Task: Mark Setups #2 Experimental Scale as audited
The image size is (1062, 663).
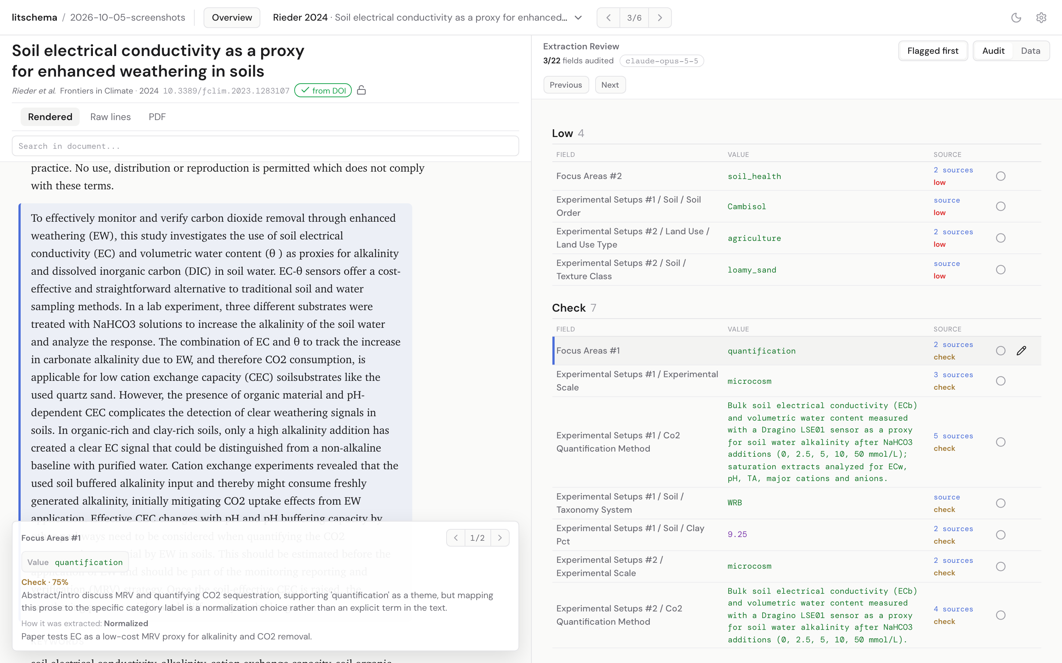Action: point(1000,566)
